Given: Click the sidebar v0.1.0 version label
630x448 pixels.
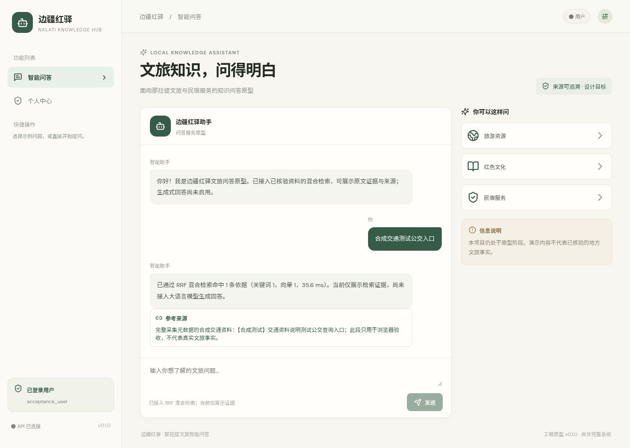Looking at the screenshot, I should 104,425.
